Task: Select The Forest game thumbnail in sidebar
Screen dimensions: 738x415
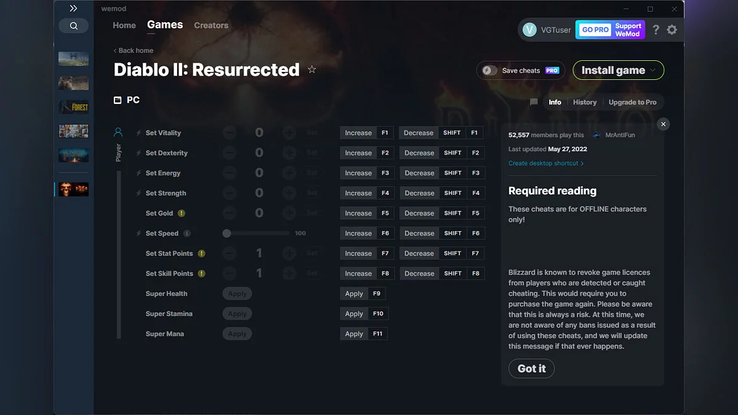Action: tap(73, 106)
